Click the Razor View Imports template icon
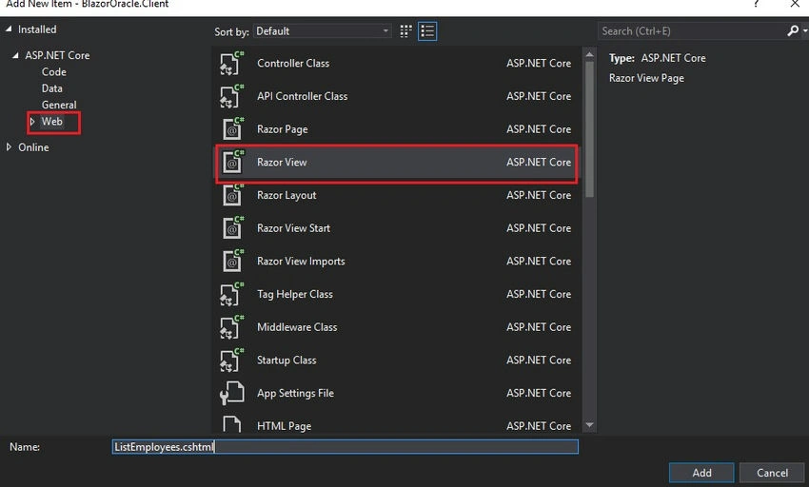The width and height of the screenshot is (809, 487). (x=232, y=261)
